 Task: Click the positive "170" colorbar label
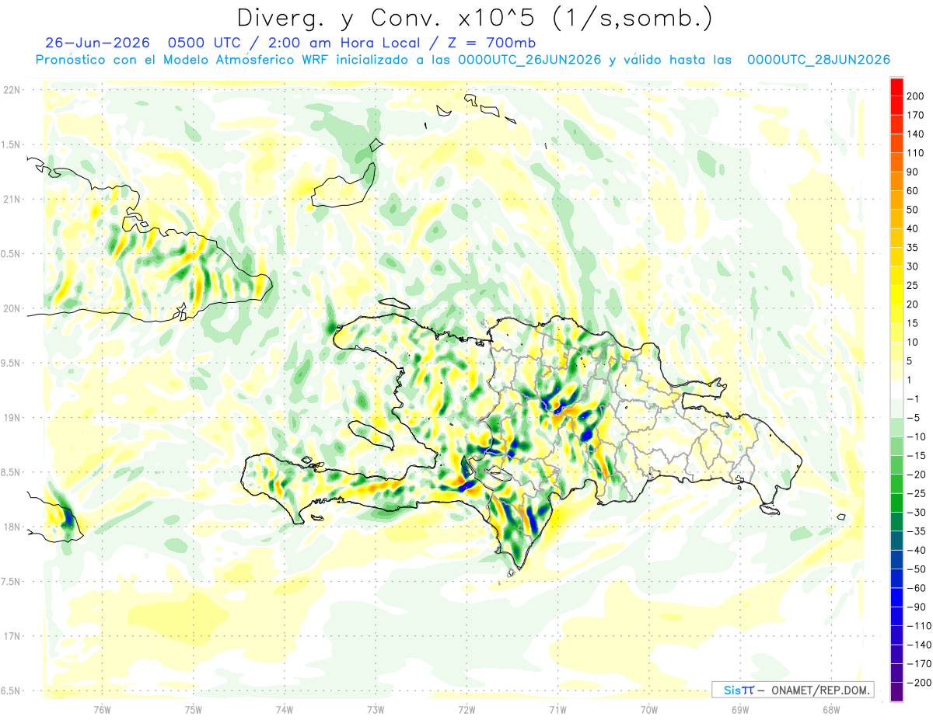[915, 115]
